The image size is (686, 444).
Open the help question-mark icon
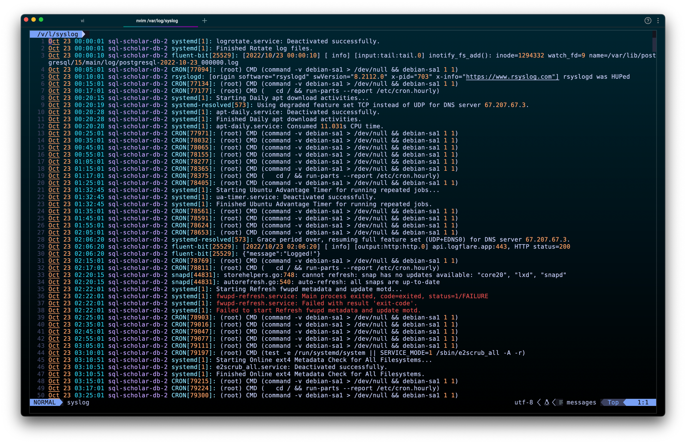(648, 21)
